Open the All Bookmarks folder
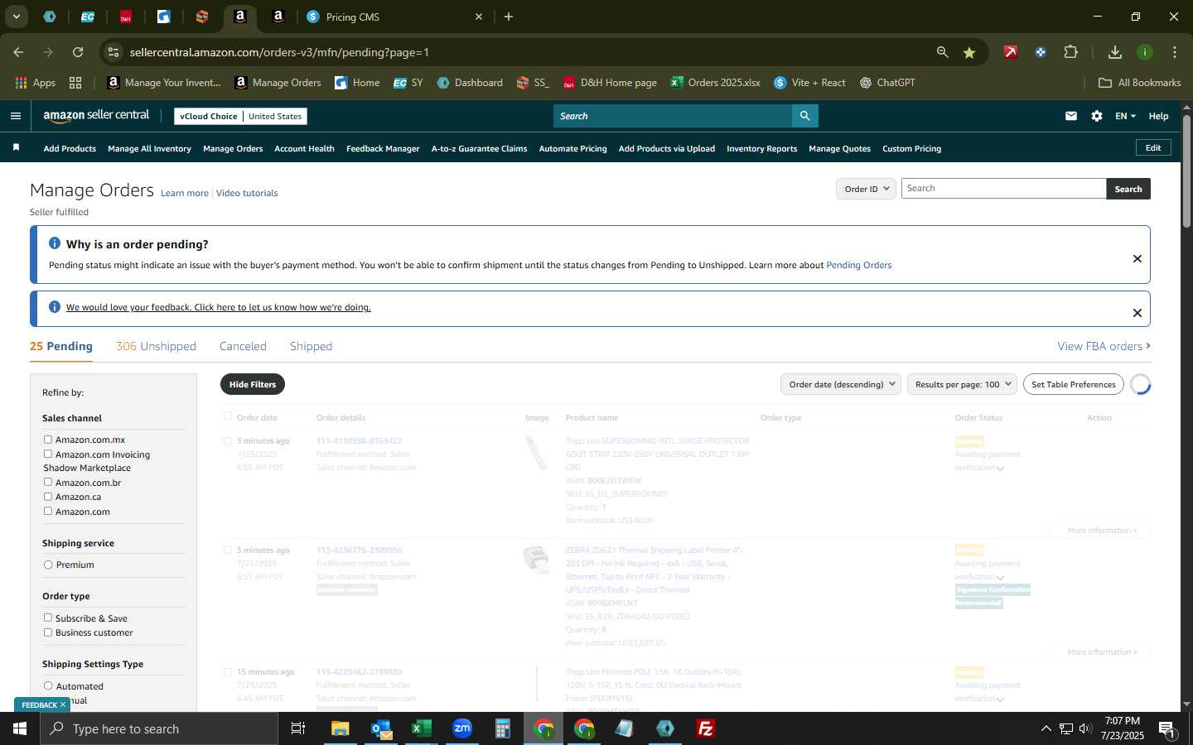1193x745 pixels. pyautogui.click(x=1139, y=83)
